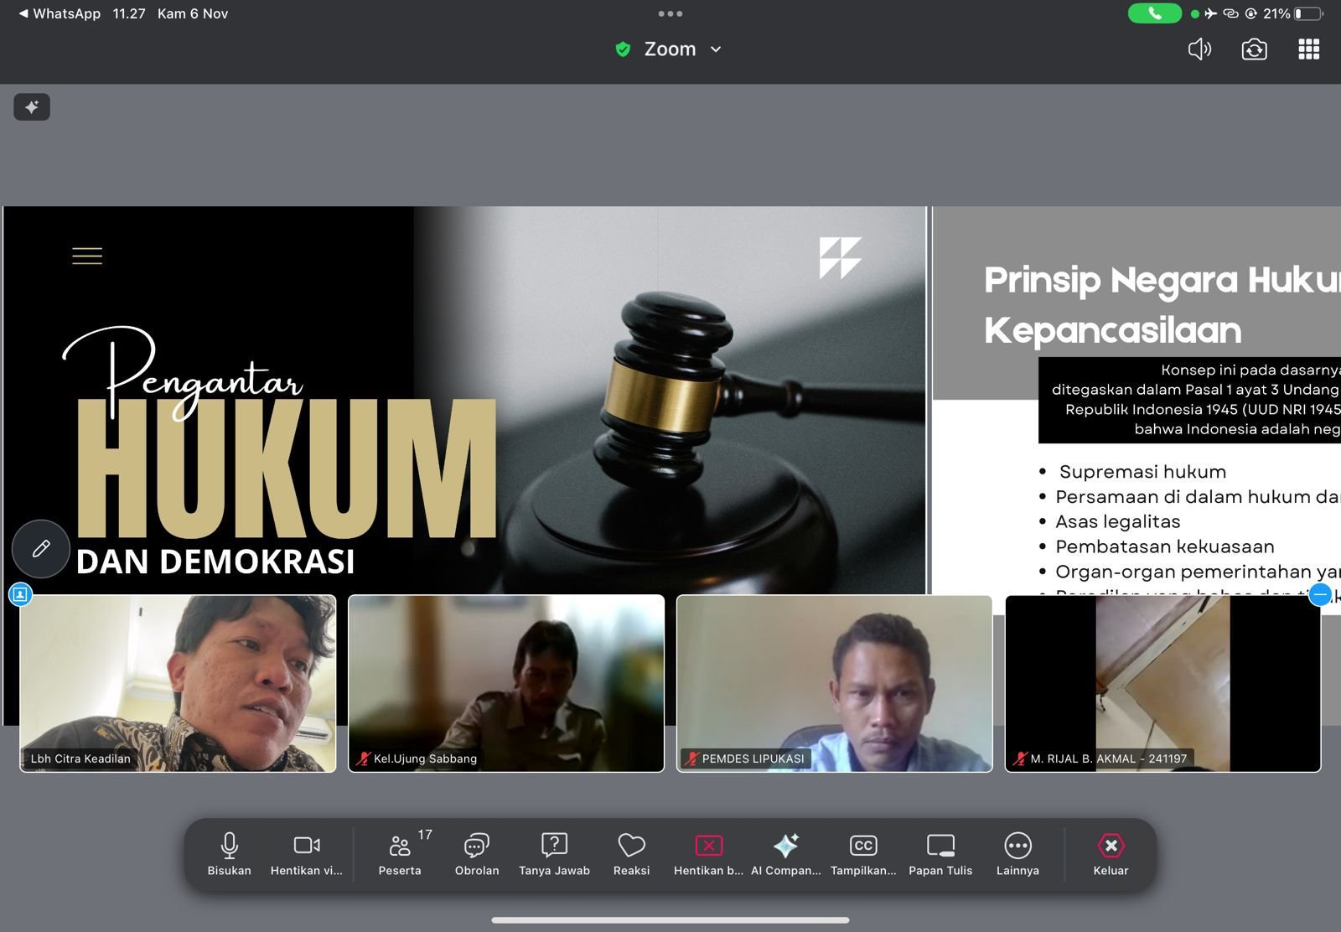This screenshot has height=932, width=1341.
Task: Select PEMDES LIPUKASI video thumbnail
Action: (x=834, y=683)
